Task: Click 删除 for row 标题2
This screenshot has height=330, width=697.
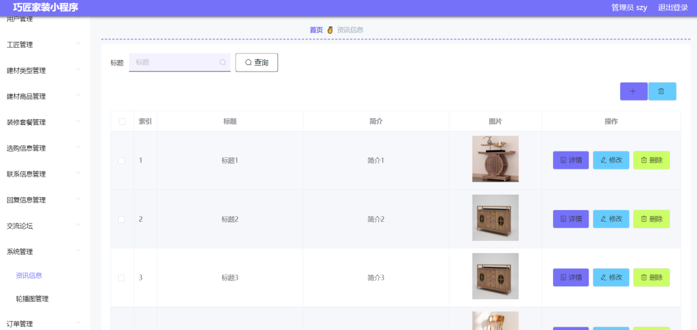Action: 651,219
